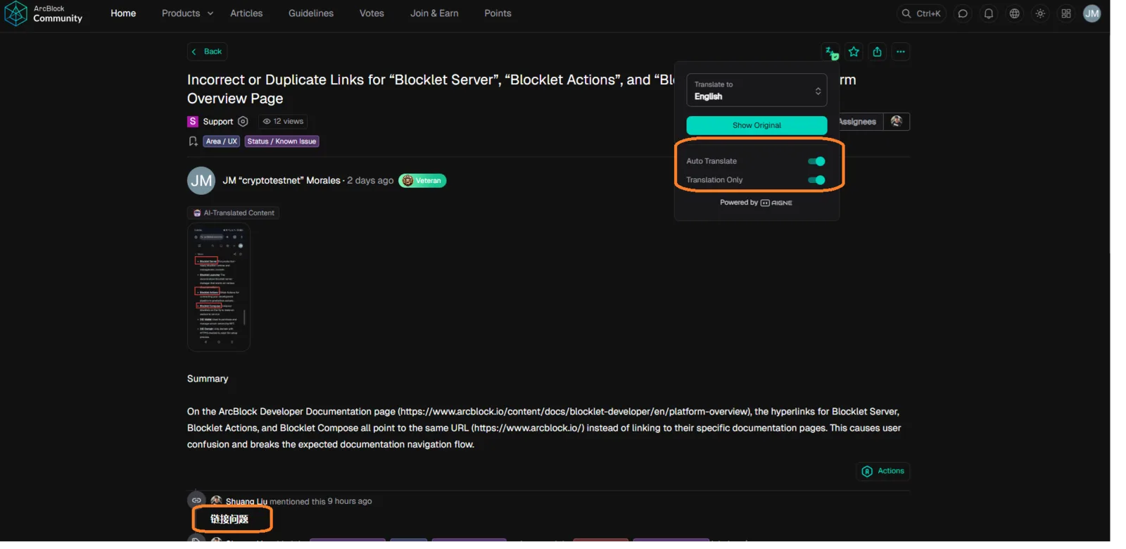Click the AIGNE logo in translate panel
This screenshot has height=549, width=1126.
pos(776,203)
